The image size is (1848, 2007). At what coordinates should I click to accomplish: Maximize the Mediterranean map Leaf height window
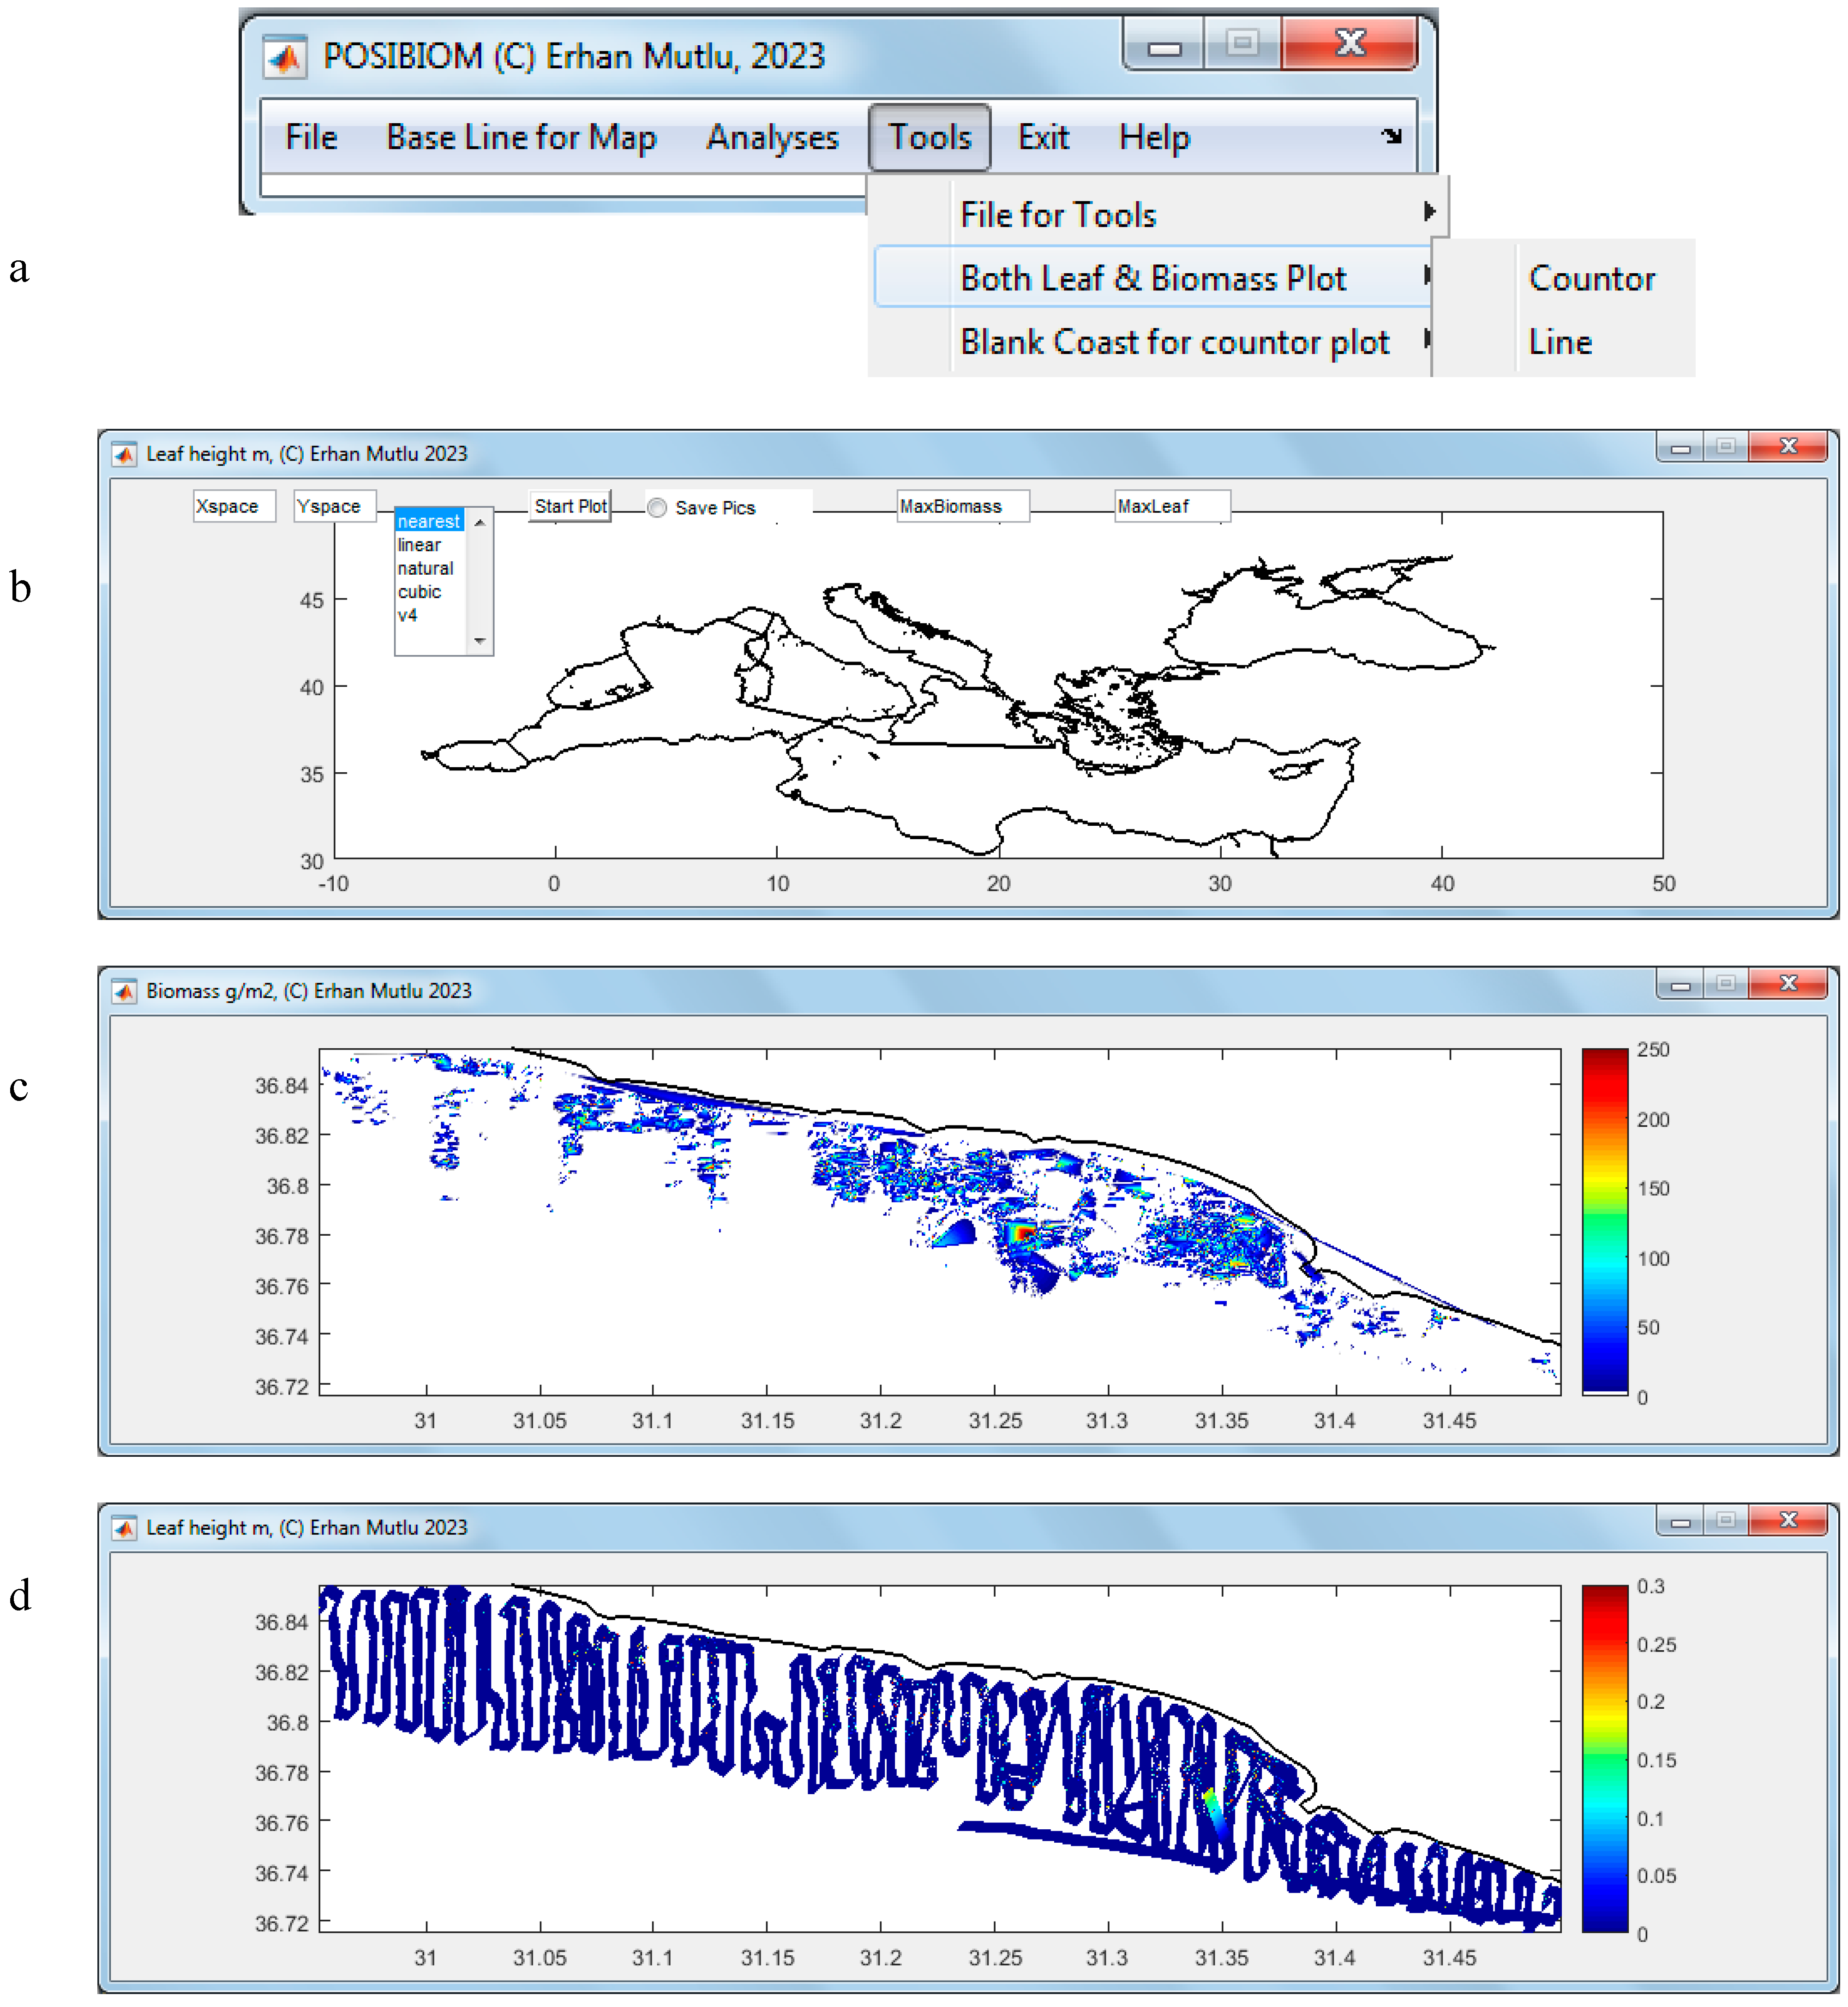tap(1726, 447)
